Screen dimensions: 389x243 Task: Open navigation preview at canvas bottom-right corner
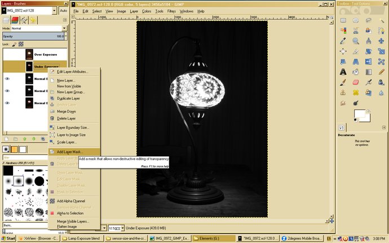(x=331, y=221)
